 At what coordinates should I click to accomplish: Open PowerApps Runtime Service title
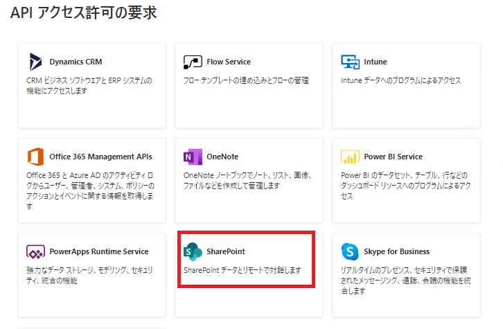99,251
